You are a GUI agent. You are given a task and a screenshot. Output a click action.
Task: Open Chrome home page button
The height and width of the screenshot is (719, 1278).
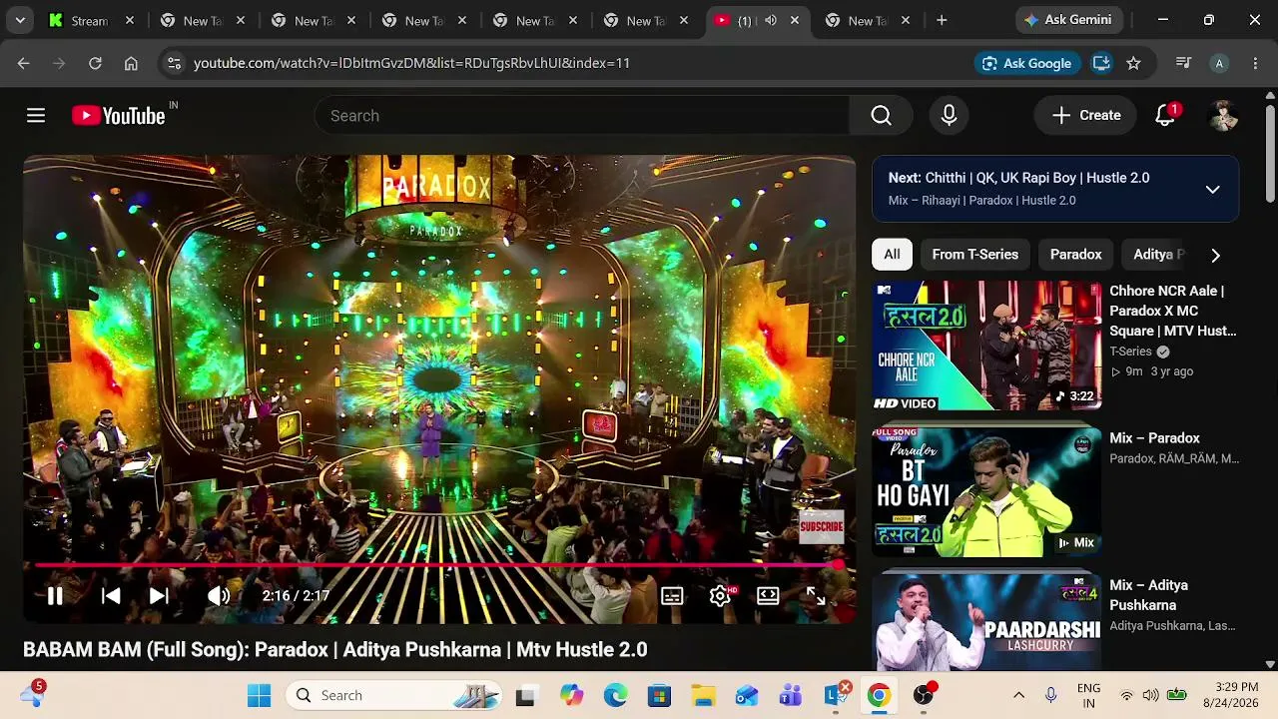tap(131, 63)
